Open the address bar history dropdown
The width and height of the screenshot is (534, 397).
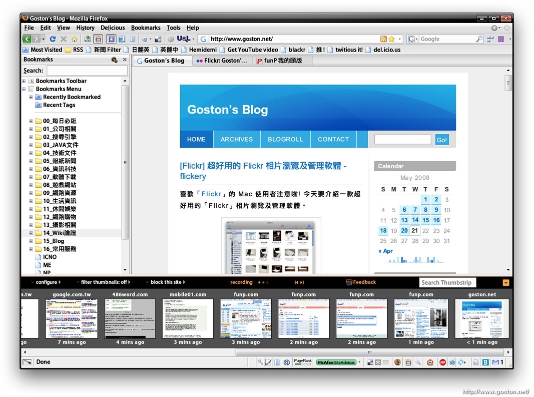pos(399,39)
